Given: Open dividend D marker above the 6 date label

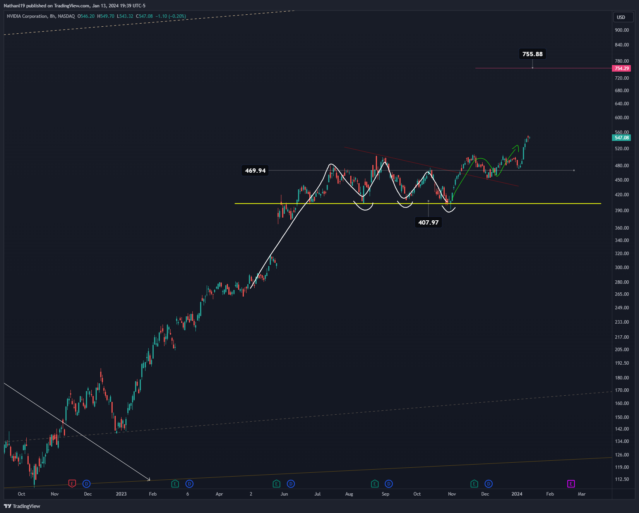Looking at the screenshot, I should tap(189, 484).
